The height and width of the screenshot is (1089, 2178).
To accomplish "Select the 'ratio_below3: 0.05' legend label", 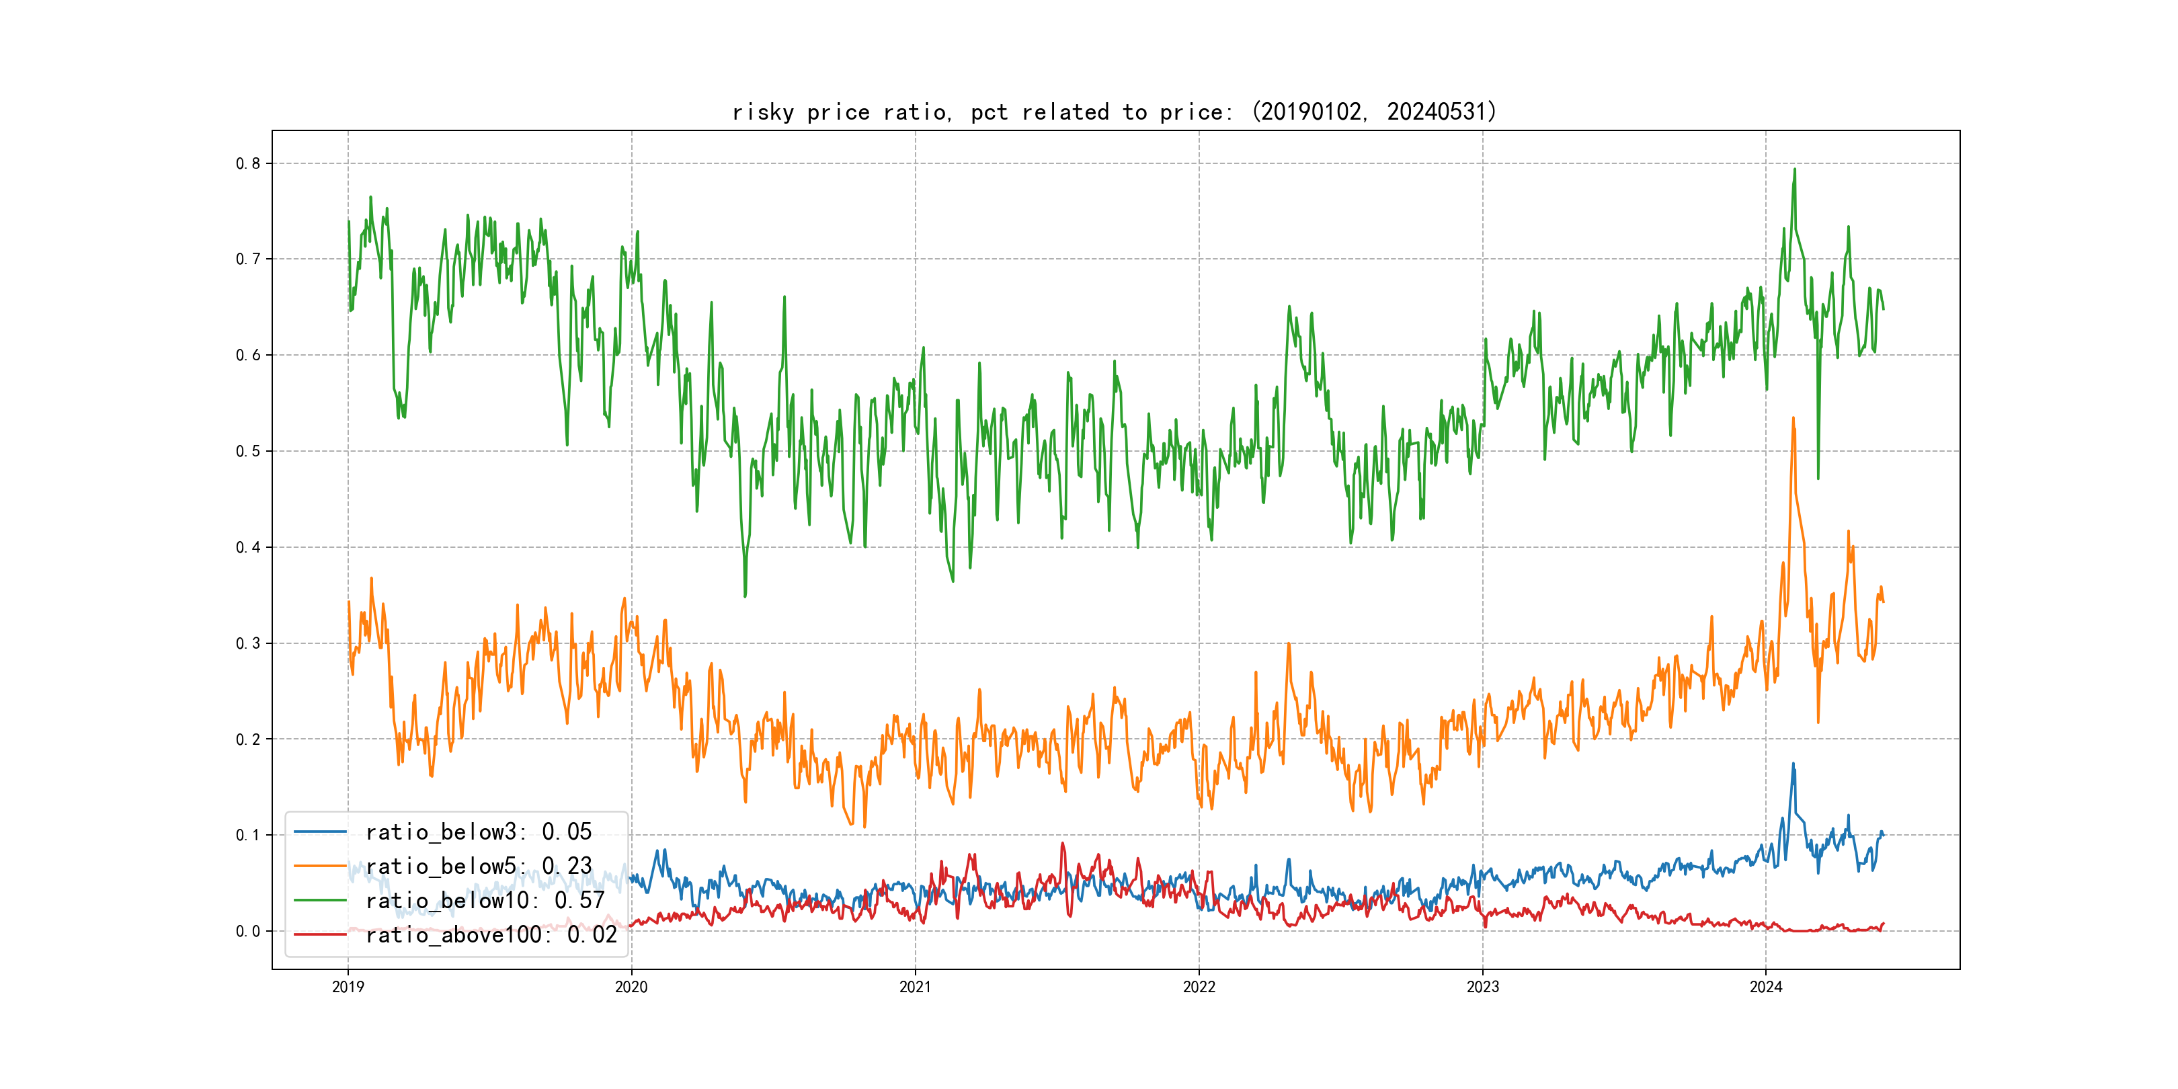I will [x=479, y=832].
